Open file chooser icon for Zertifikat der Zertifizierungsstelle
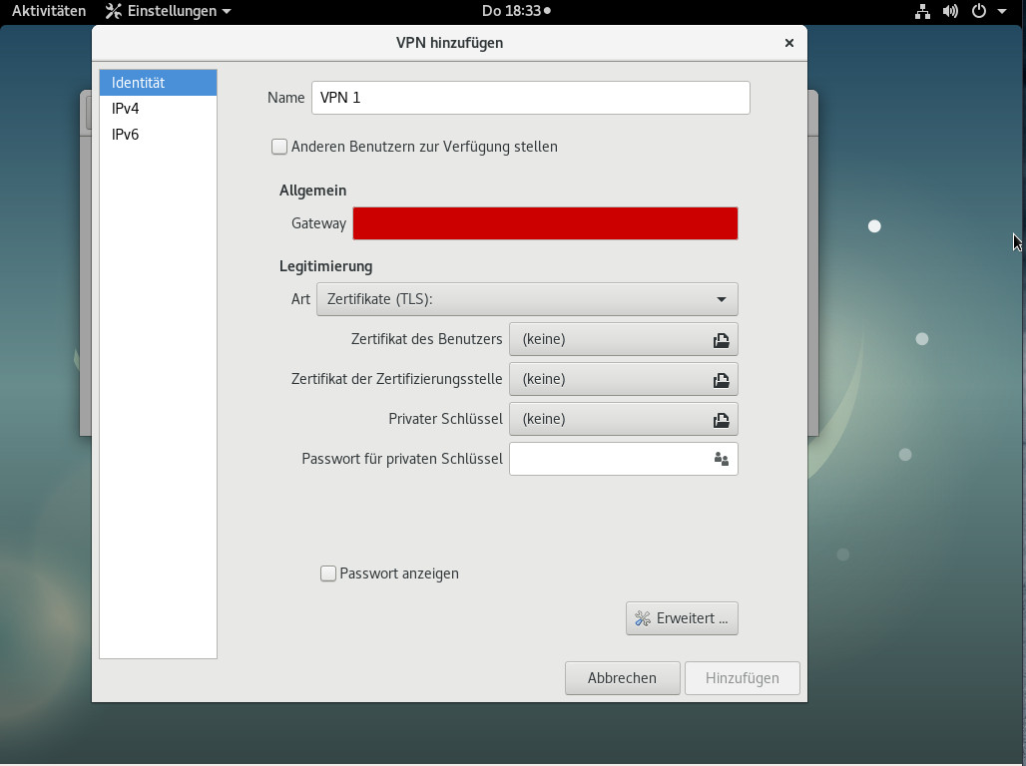This screenshot has height=766, width=1026. pyautogui.click(x=721, y=380)
